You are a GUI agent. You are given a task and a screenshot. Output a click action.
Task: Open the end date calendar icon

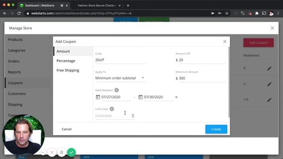pos(140,97)
